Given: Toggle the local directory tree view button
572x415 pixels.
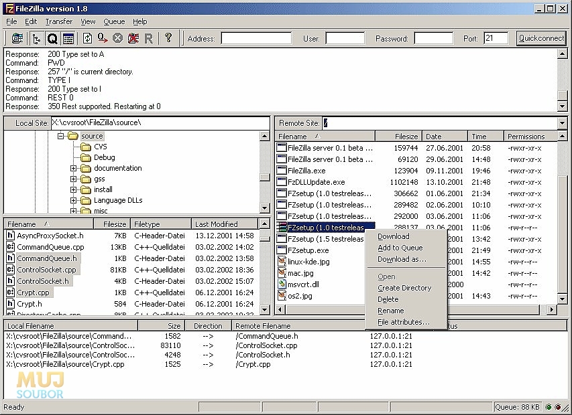Looking at the screenshot, I should [36, 38].
